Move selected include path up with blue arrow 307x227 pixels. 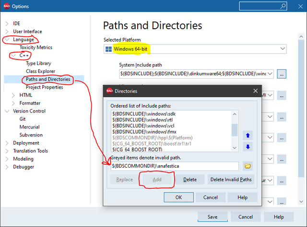(x=248, y=136)
